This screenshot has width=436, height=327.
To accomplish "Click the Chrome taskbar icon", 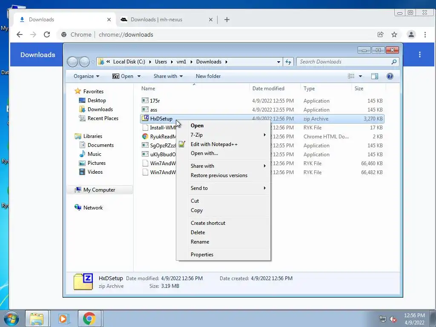I will click(x=89, y=318).
